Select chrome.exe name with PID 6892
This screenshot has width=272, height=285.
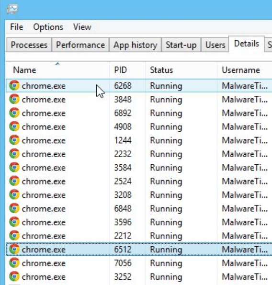click(x=44, y=113)
